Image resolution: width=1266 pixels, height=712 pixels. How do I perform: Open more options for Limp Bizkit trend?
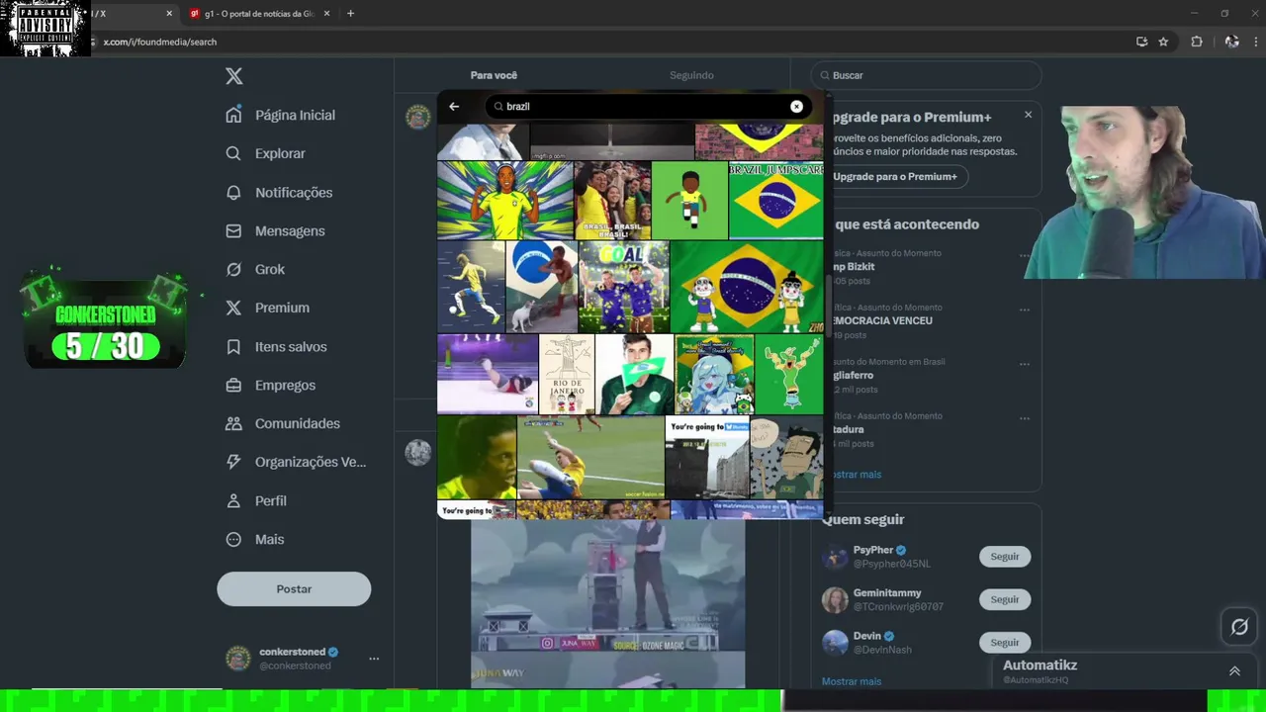click(1025, 255)
